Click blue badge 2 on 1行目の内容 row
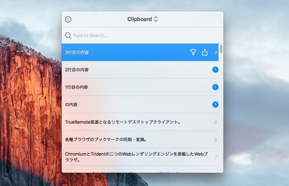The height and width of the screenshot is (186, 289). click(215, 87)
